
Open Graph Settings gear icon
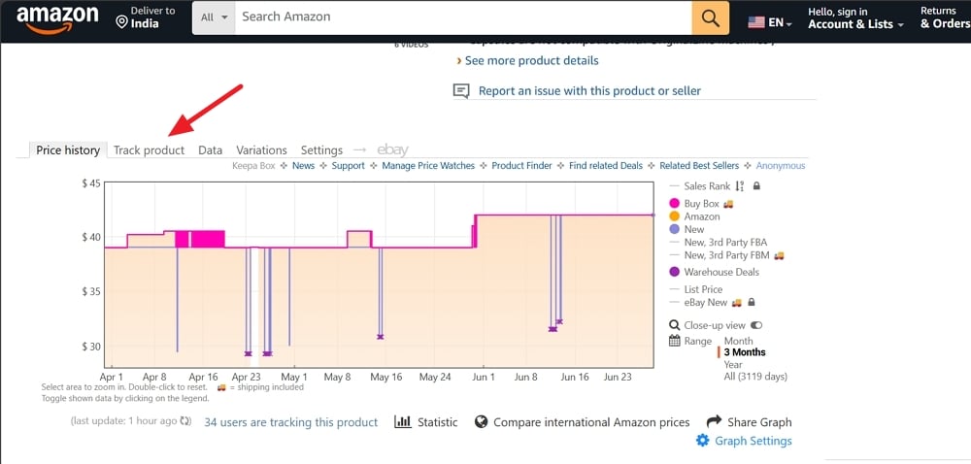pos(702,441)
